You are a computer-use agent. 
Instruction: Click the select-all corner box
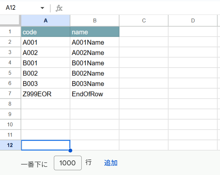(x=9, y=20)
